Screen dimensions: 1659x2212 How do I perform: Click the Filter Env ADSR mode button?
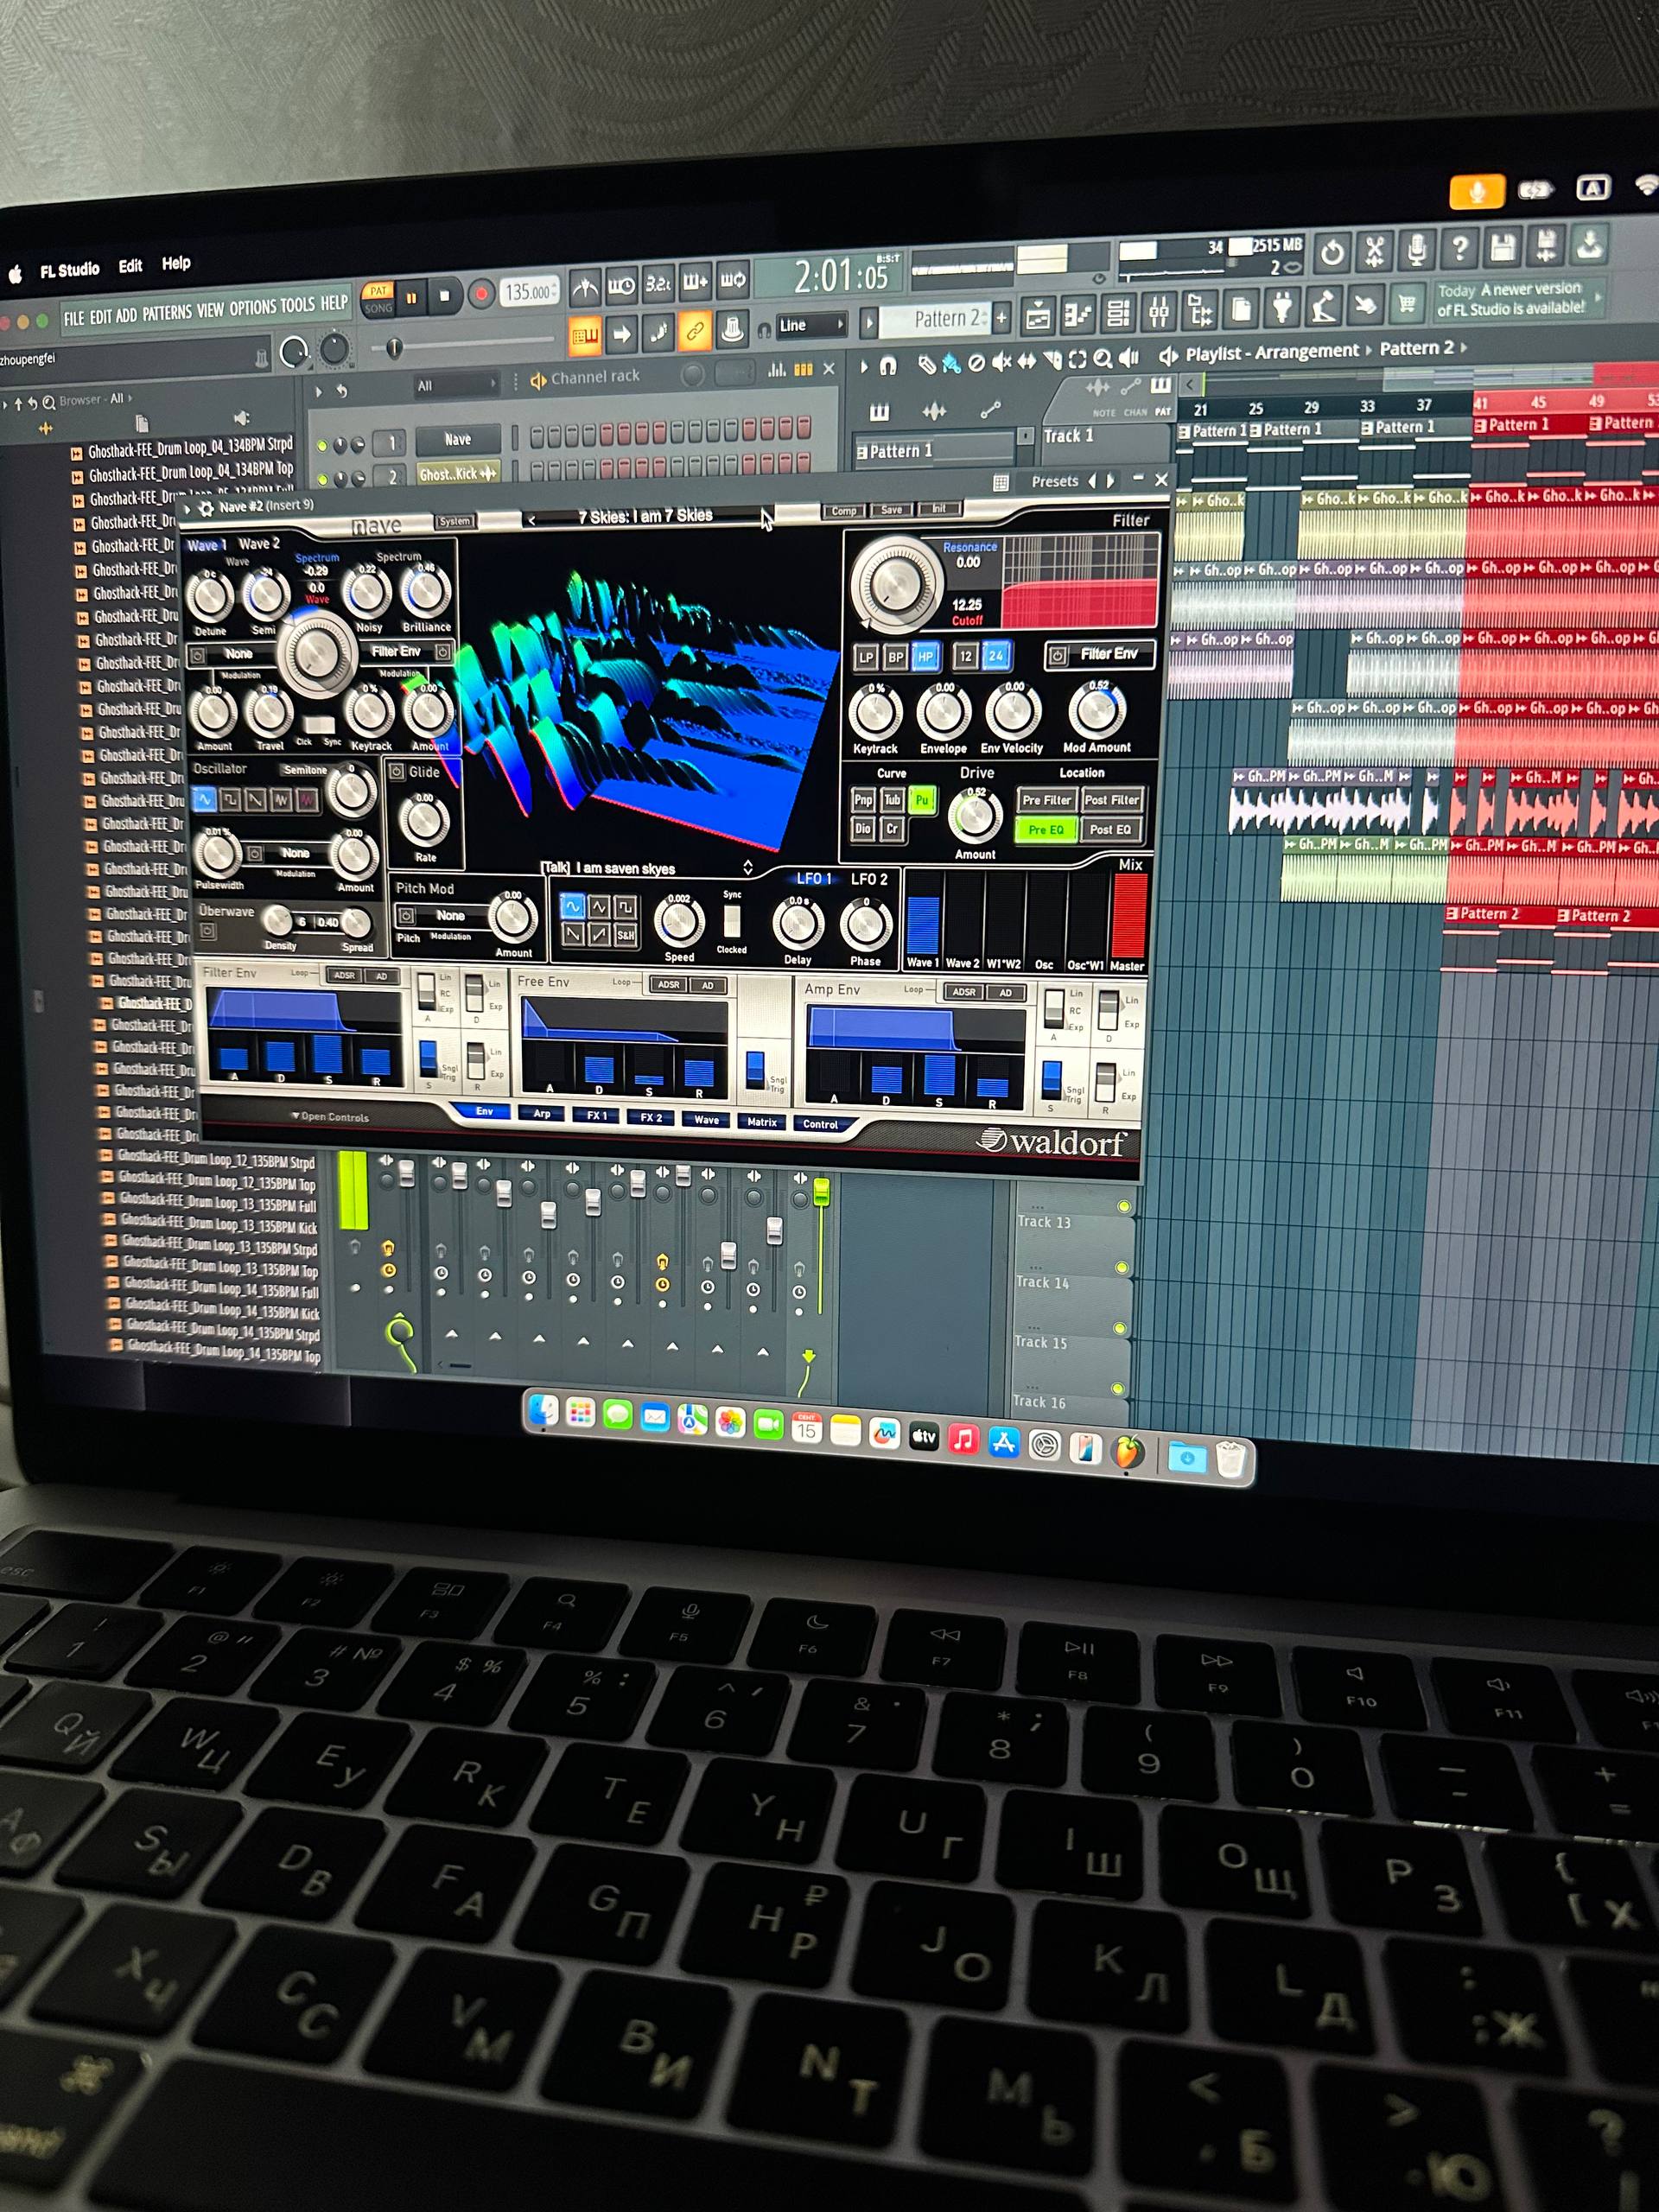coord(344,975)
